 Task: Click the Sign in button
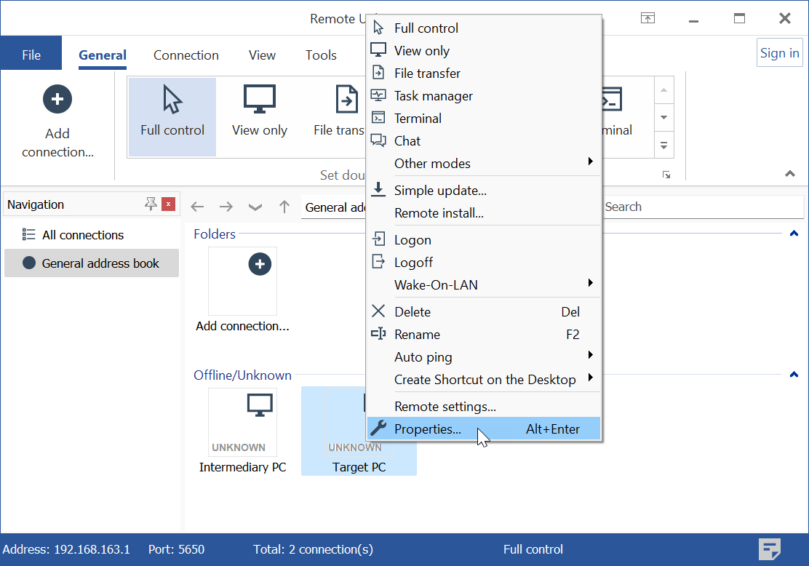coord(779,52)
